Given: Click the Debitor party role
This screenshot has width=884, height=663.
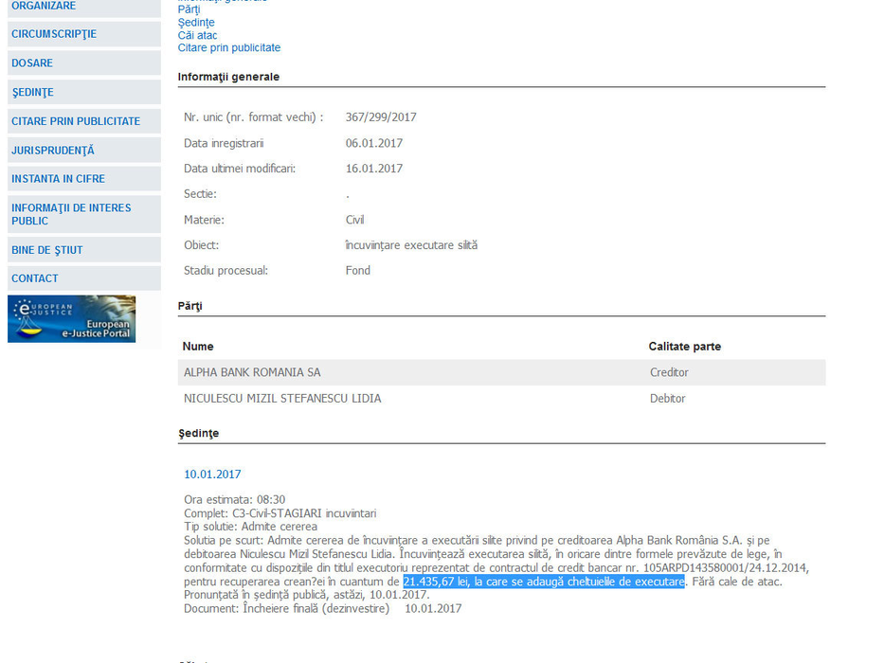Looking at the screenshot, I should coord(668,399).
